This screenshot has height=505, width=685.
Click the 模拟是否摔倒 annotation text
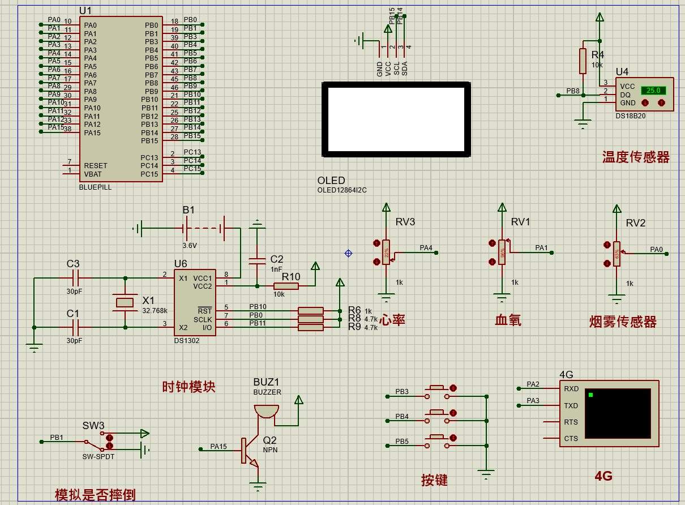point(95,495)
